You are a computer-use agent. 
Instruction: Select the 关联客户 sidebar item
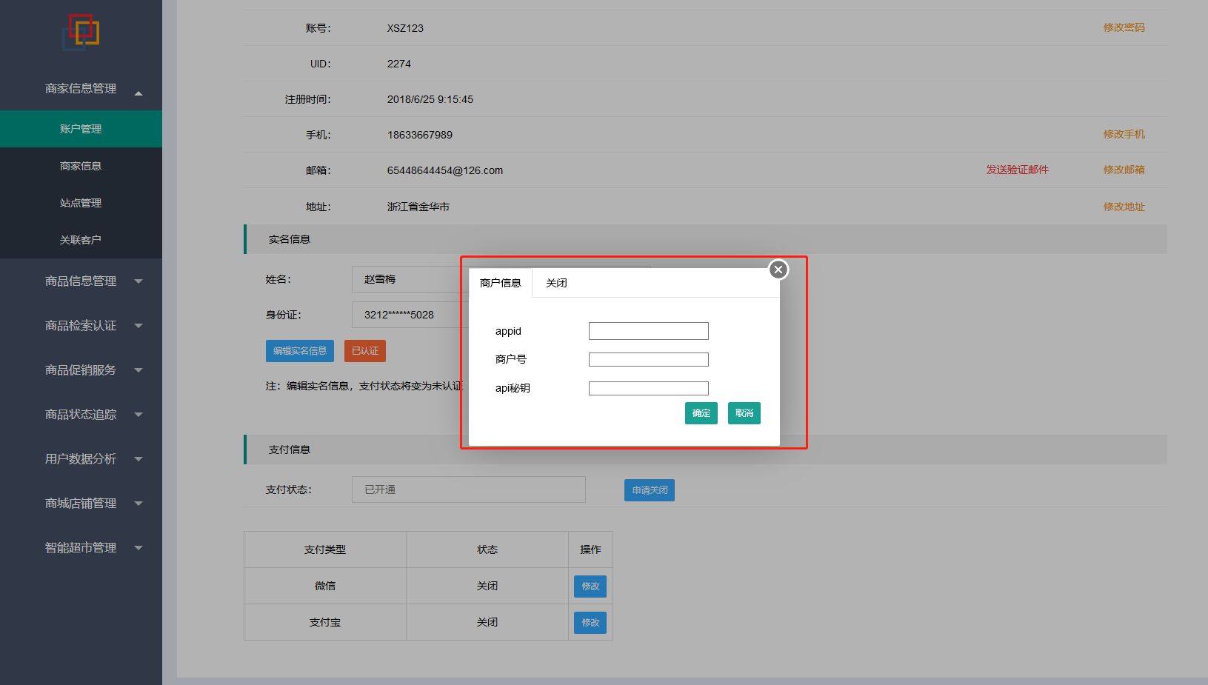81,240
